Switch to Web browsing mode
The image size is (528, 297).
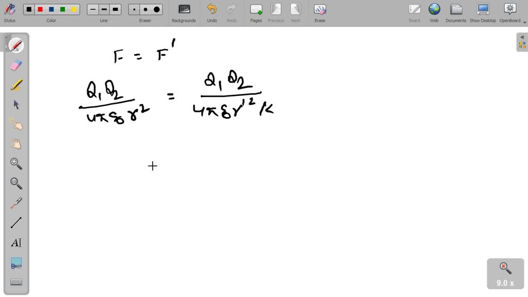pos(434,12)
